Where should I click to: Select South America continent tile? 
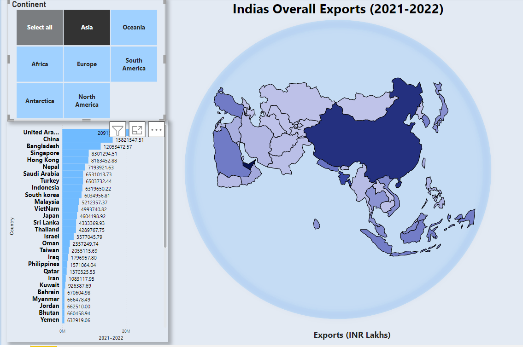[134, 64]
